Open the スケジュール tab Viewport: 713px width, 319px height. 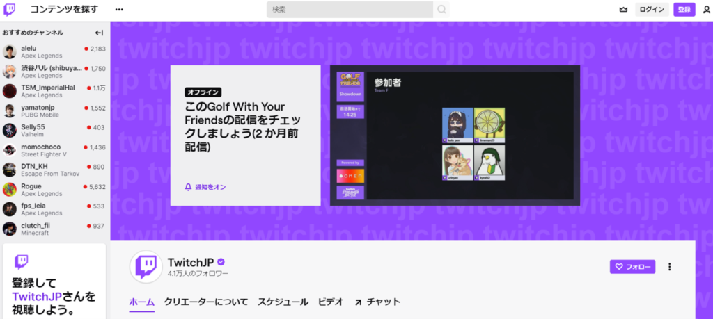tap(283, 302)
